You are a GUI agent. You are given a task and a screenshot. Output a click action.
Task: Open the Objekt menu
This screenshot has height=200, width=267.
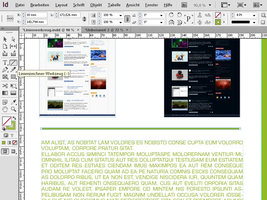[x=96, y=5]
